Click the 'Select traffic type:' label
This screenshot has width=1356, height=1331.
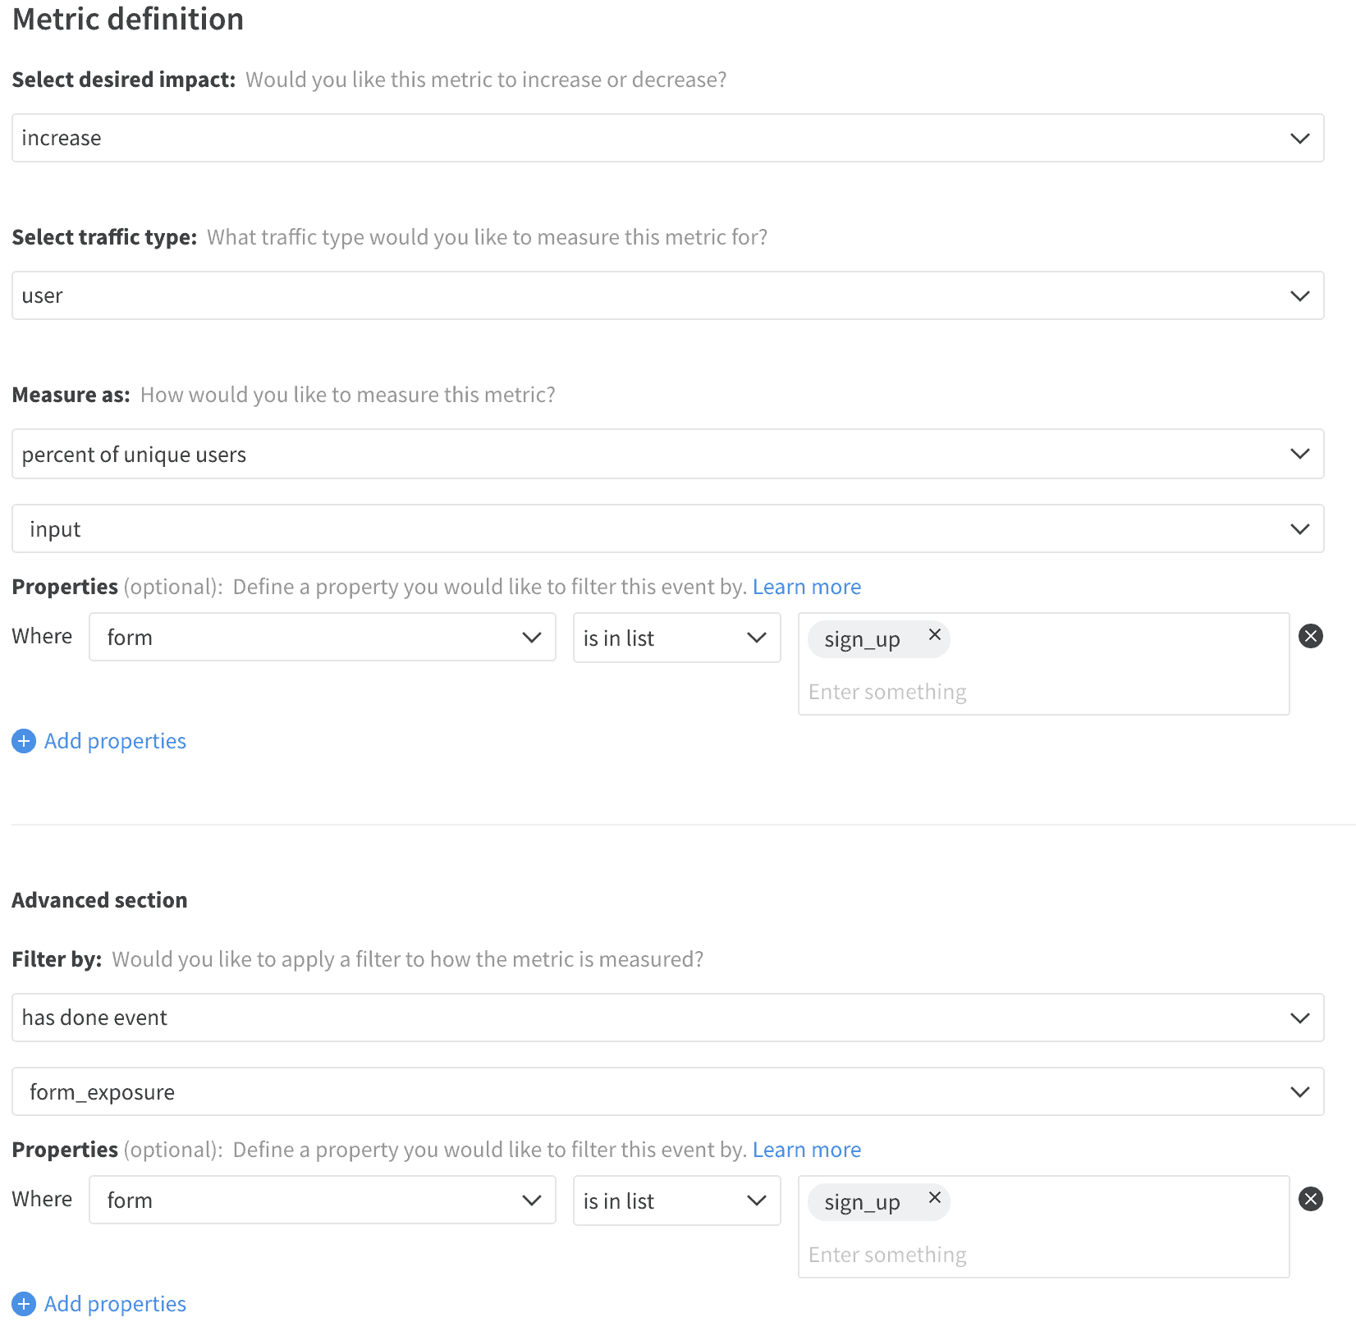point(104,237)
